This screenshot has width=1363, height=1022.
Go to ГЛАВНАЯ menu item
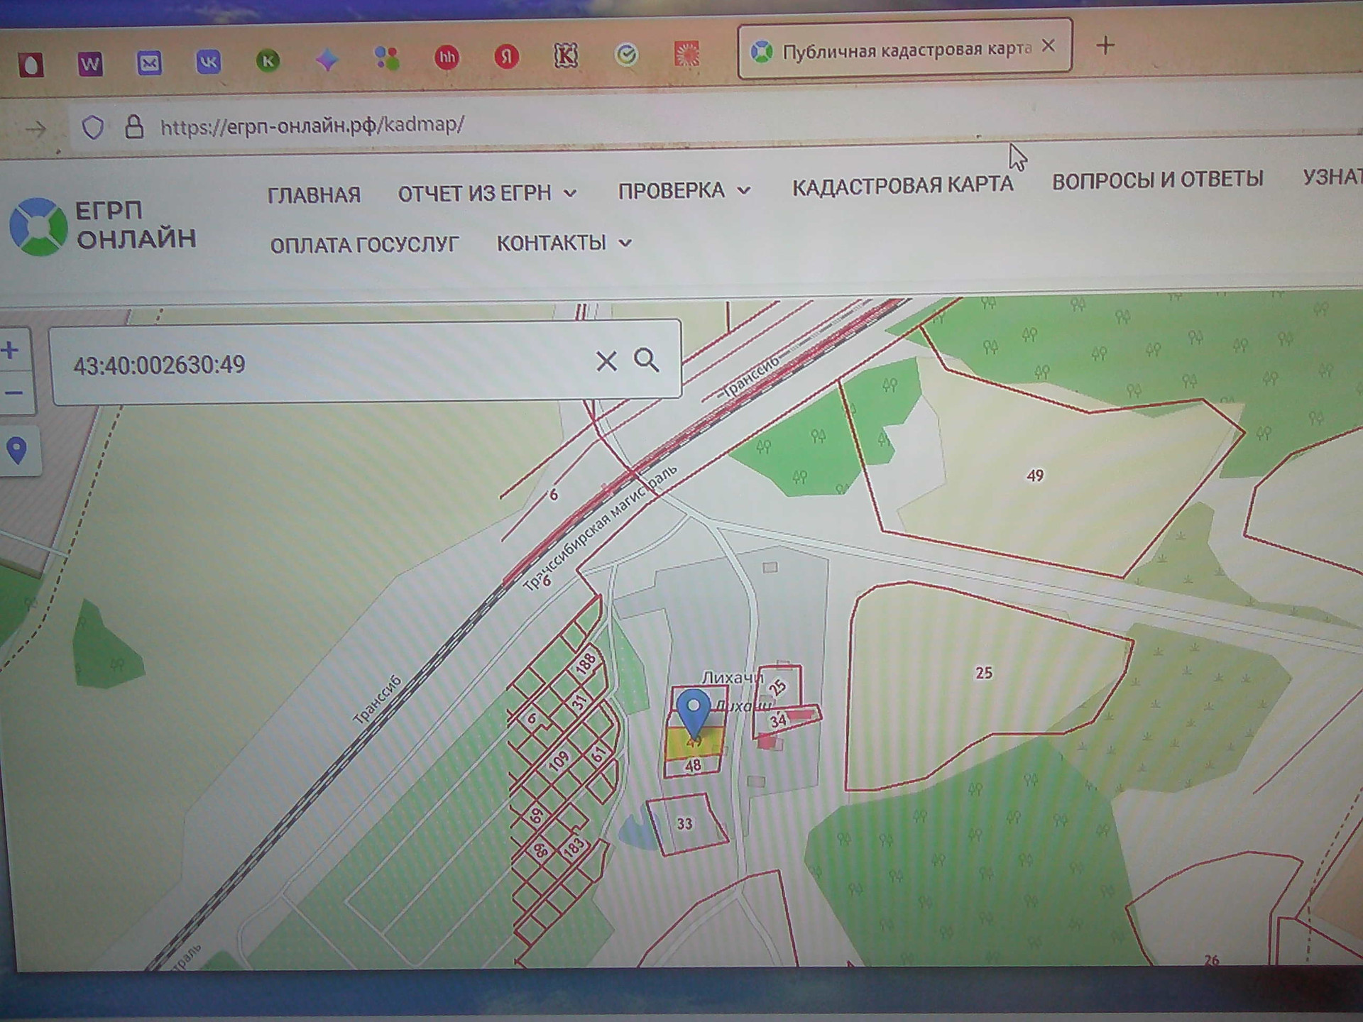click(314, 194)
